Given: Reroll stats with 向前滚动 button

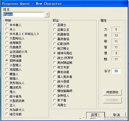Looking at the screenshot, I should pos(112,92).
